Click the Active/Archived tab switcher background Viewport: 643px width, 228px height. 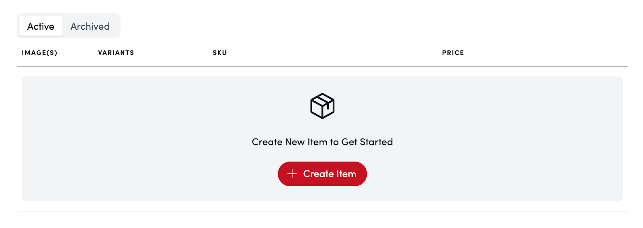point(116,26)
